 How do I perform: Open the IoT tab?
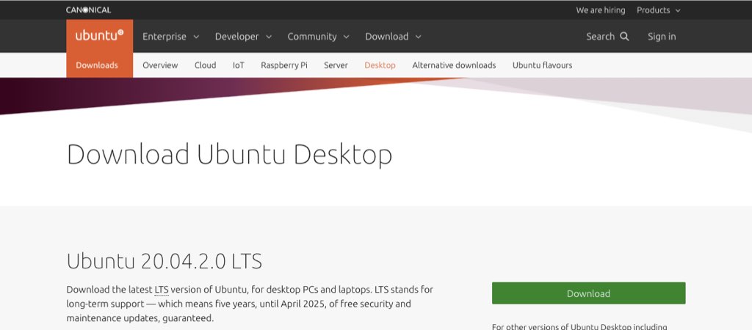[239, 65]
